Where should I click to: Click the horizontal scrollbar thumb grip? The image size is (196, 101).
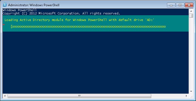tap(79, 96)
